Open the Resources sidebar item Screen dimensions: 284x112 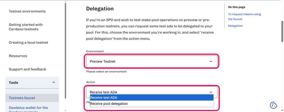18,56
